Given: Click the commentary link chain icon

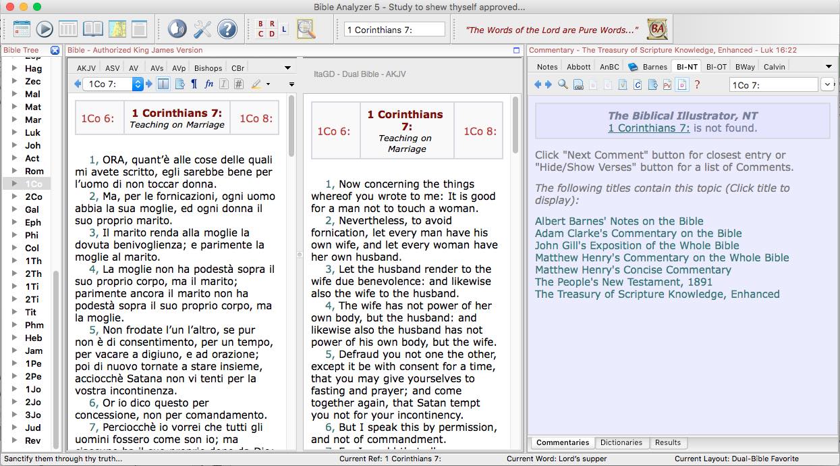Looking at the screenshot, I should (x=578, y=84).
